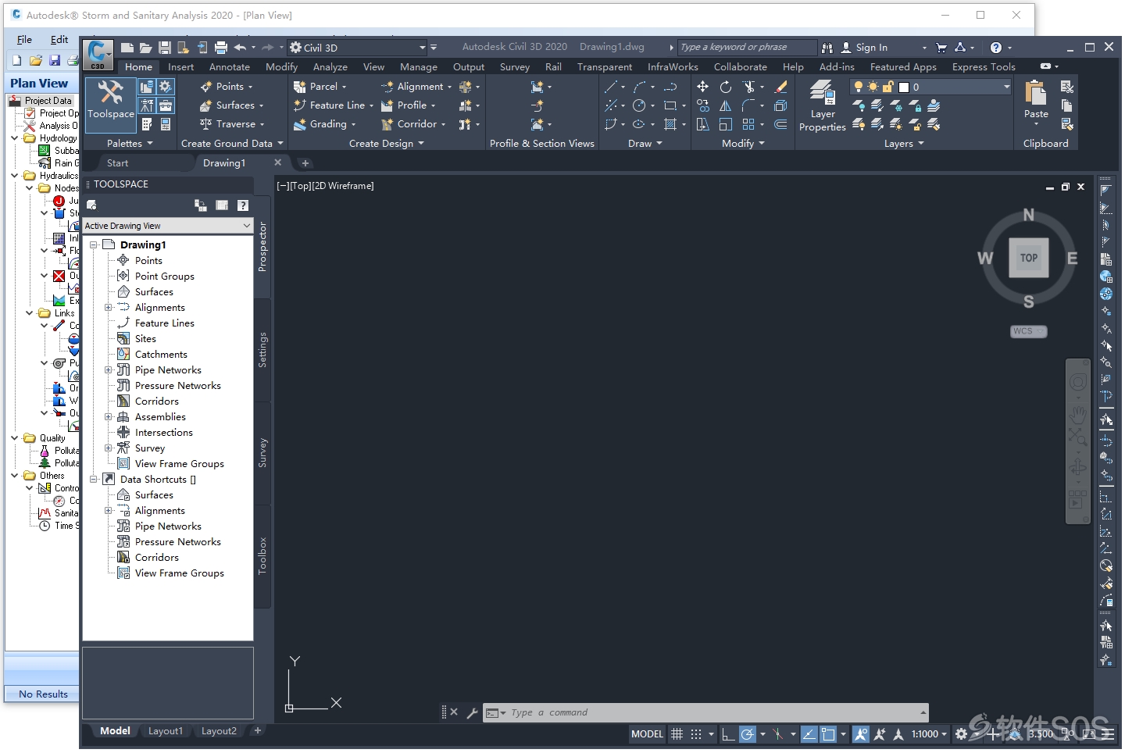Select the Hatch tool in Draw panel
This screenshot has width=1125, height=753.
tap(670, 124)
